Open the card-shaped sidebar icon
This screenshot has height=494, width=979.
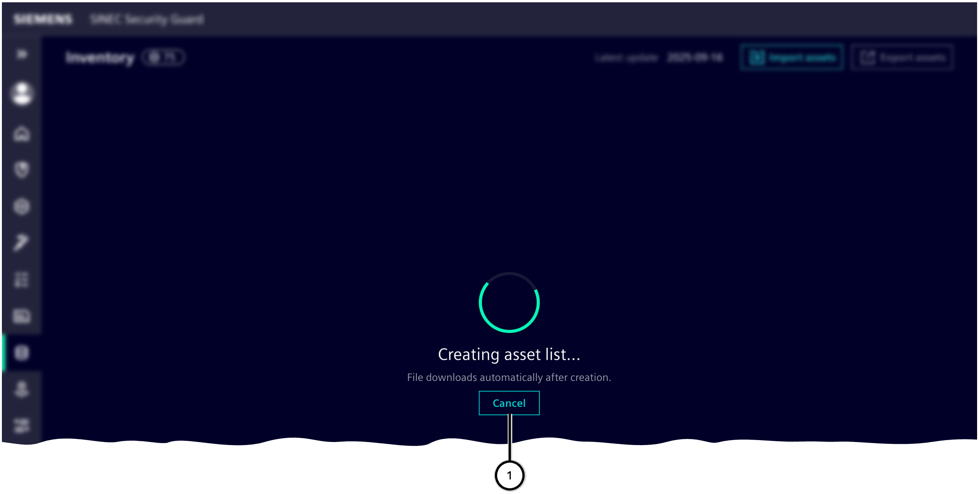click(x=22, y=316)
